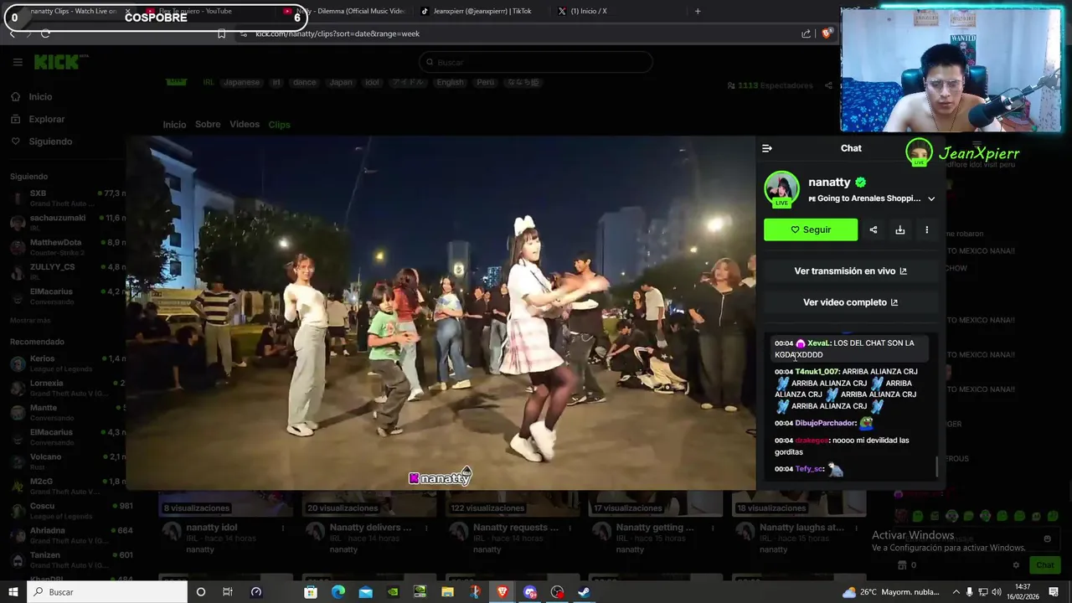Click the Japanese stream tag
1072x603 pixels.
tap(241, 82)
